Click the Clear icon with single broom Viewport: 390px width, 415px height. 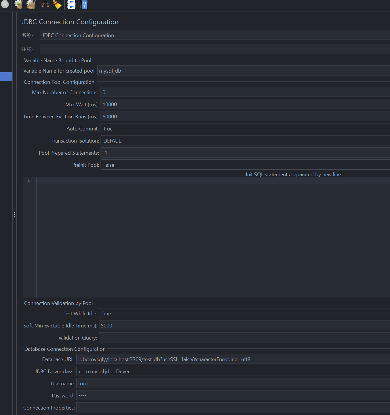pos(19,4)
